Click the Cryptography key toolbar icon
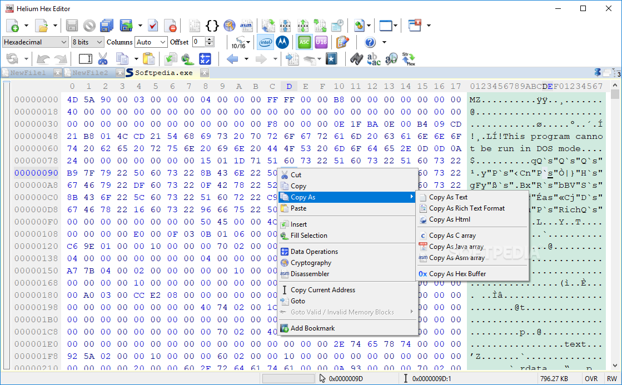The width and height of the screenshot is (622, 385). click(229, 26)
